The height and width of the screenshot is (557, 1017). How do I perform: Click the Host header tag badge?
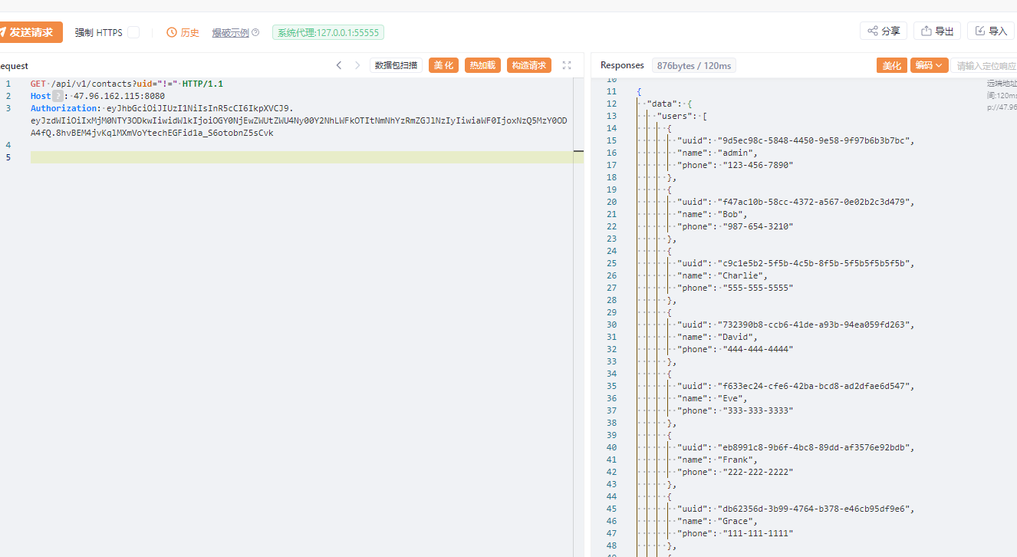pyautogui.click(x=58, y=96)
